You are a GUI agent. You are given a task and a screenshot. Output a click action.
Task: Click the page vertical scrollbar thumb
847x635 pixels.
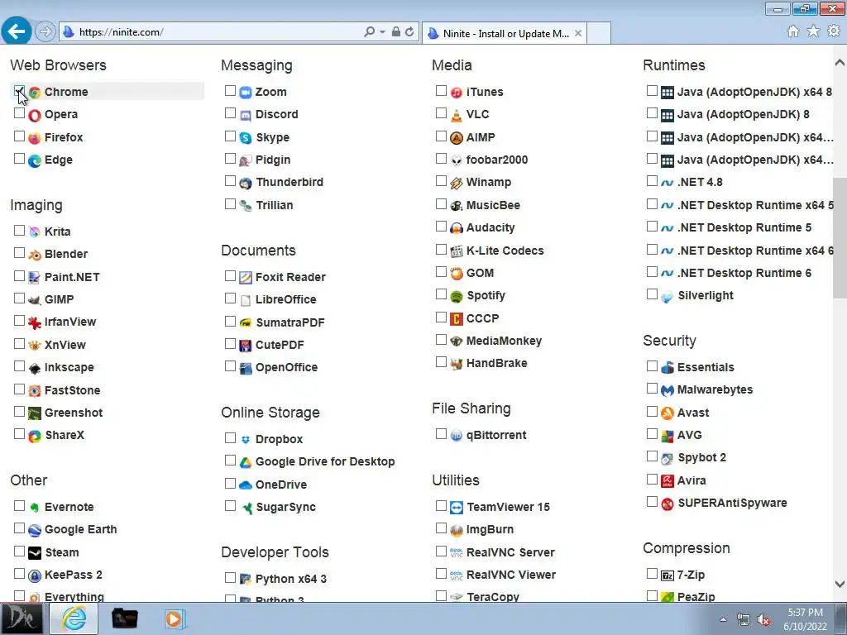coord(840,237)
